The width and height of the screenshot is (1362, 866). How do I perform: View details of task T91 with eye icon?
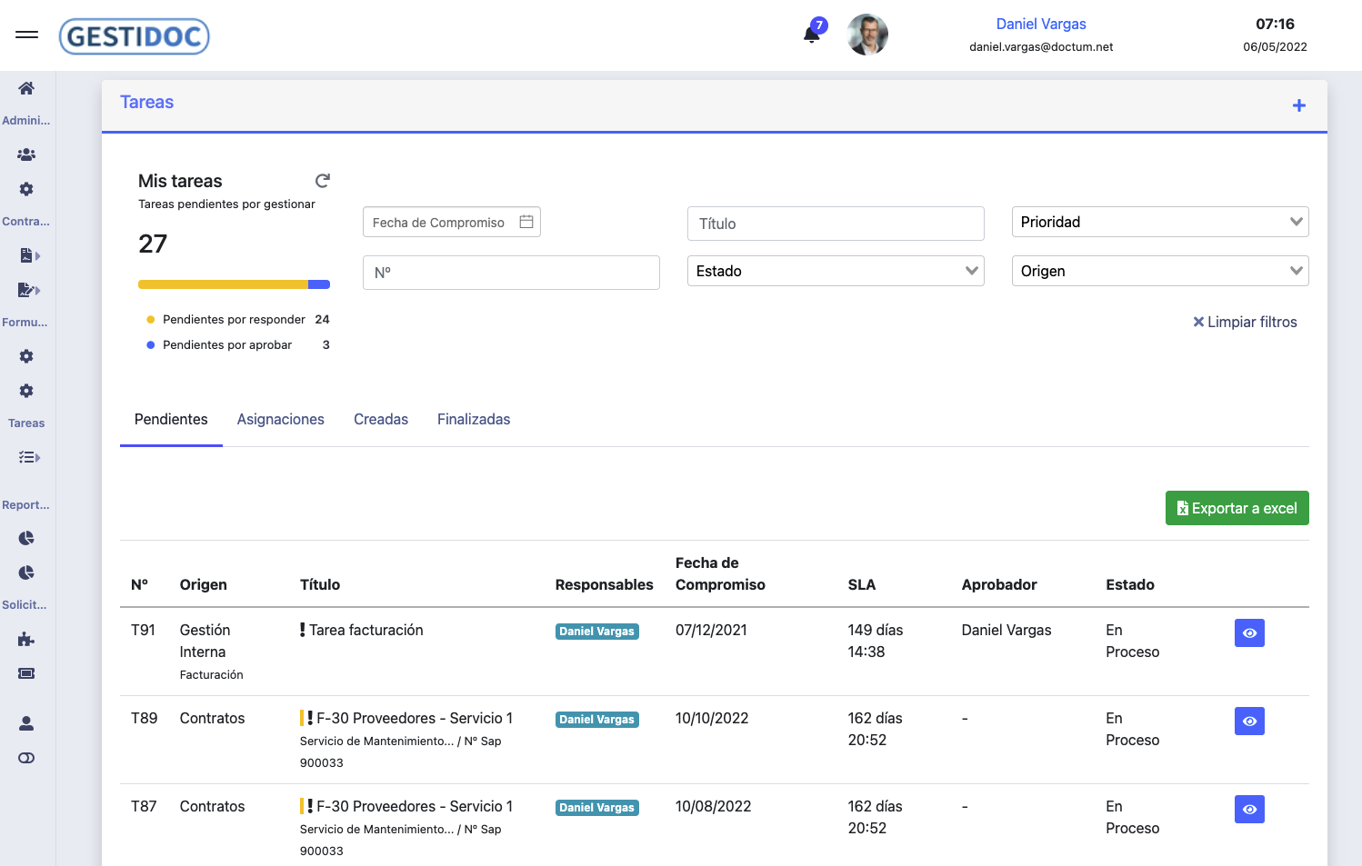point(1249,632)
